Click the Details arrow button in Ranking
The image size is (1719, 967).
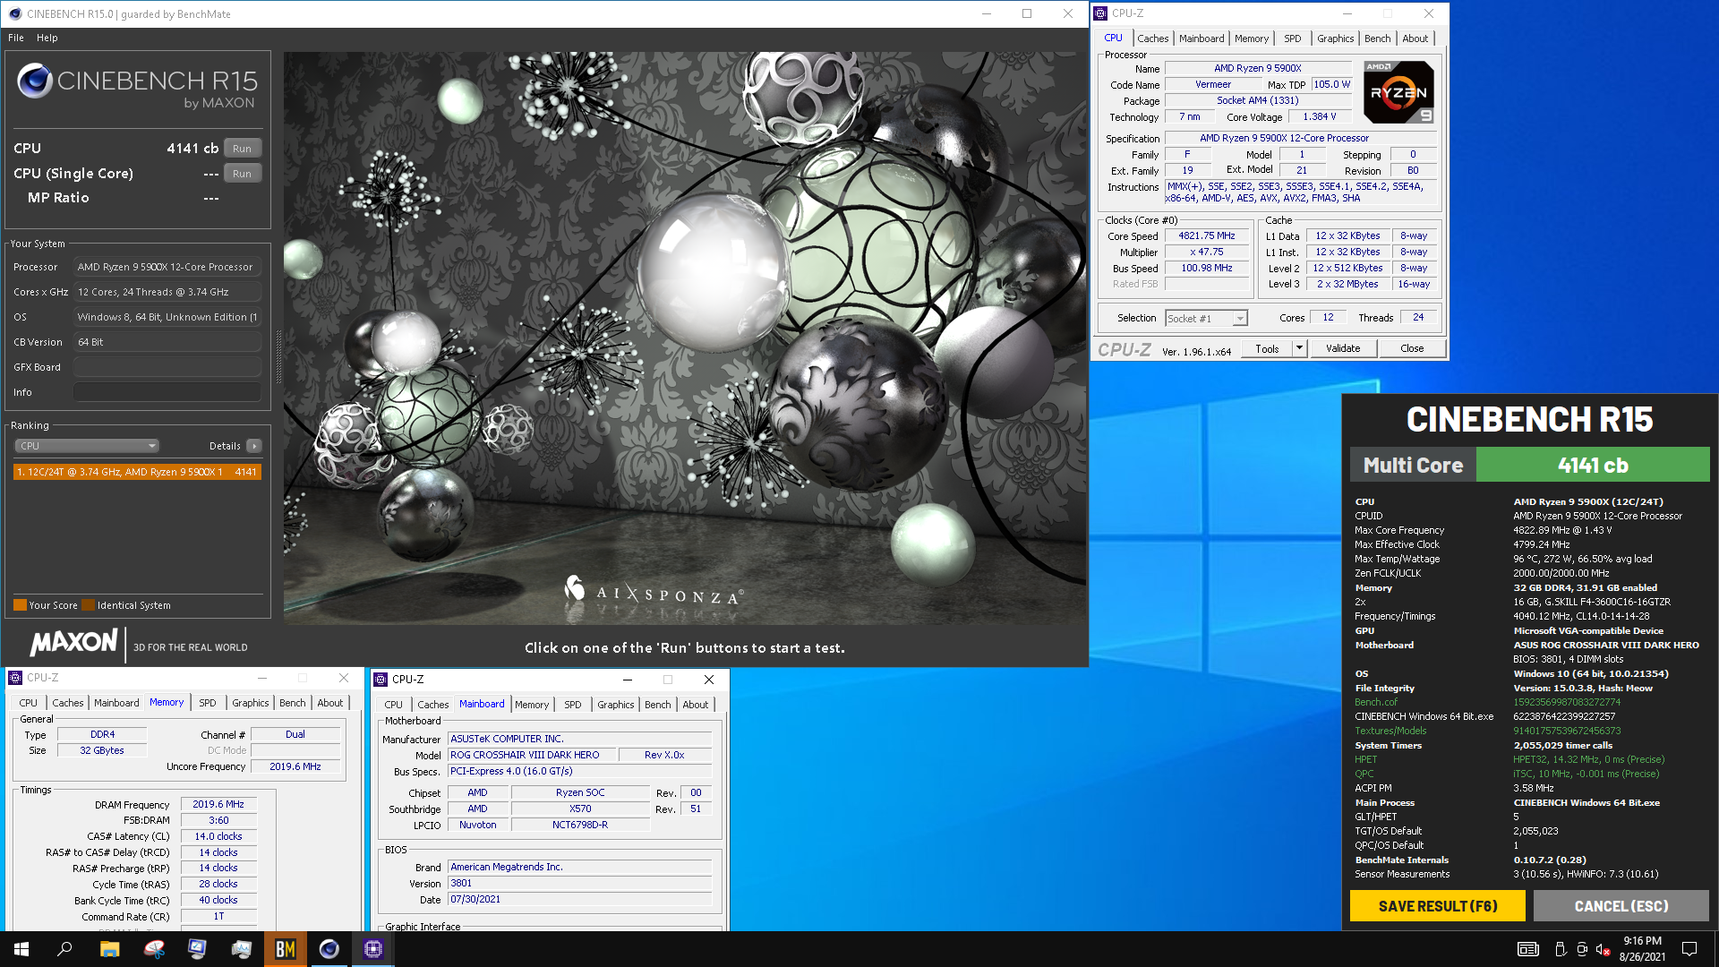click(254, 446)
